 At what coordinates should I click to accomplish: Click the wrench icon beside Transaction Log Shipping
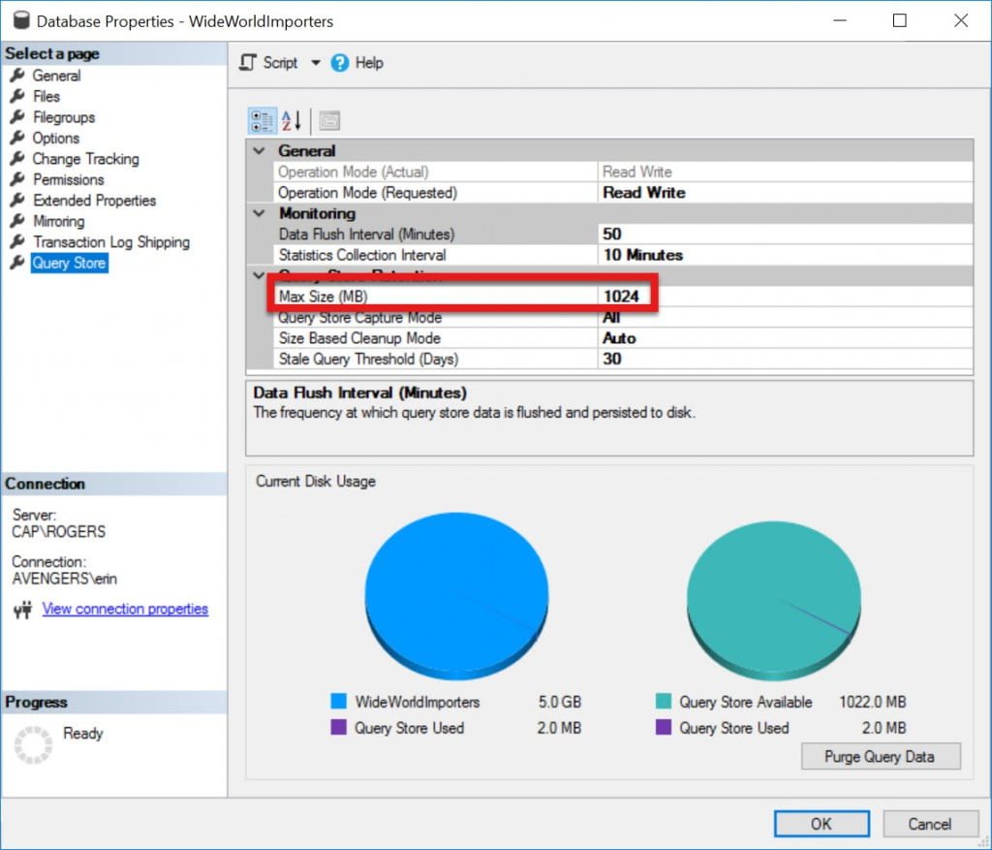click(17, 241)
